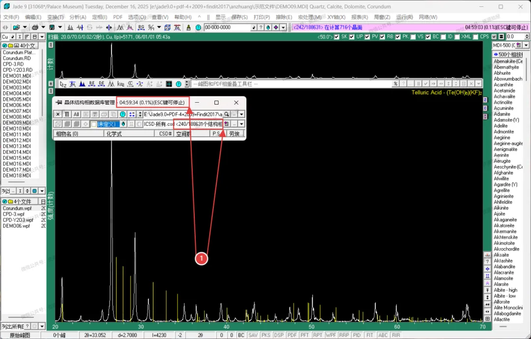Click the paintbrush icon in main toolbar
This screenshot has width=531, height=339.
coord(188,28)
